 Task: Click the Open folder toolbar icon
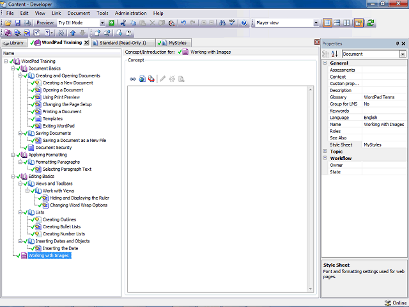(8, 23)
